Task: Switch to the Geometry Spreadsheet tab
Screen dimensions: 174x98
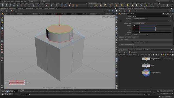Action: [49, 8]
